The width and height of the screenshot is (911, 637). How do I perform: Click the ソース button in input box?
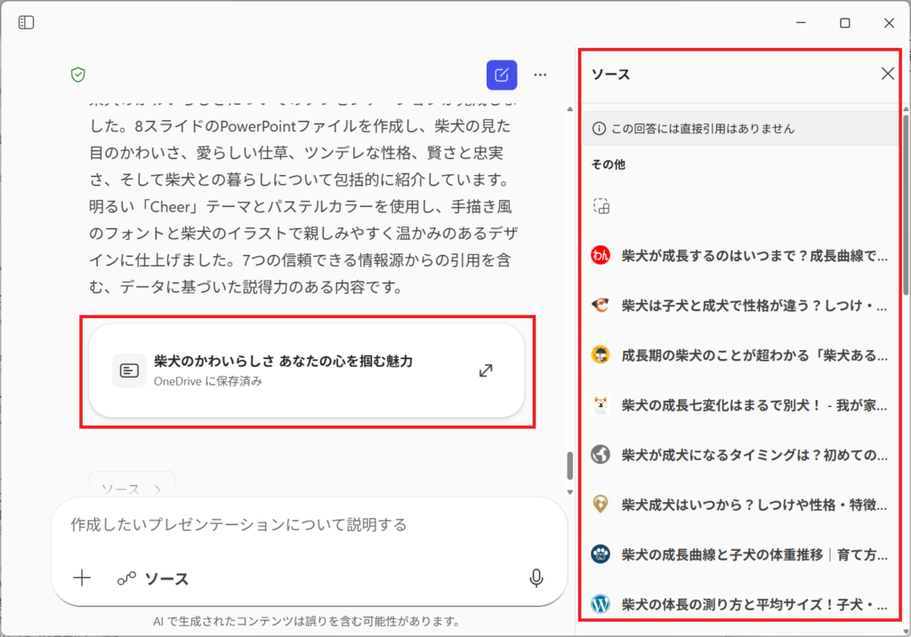click(x=153, y=578)
